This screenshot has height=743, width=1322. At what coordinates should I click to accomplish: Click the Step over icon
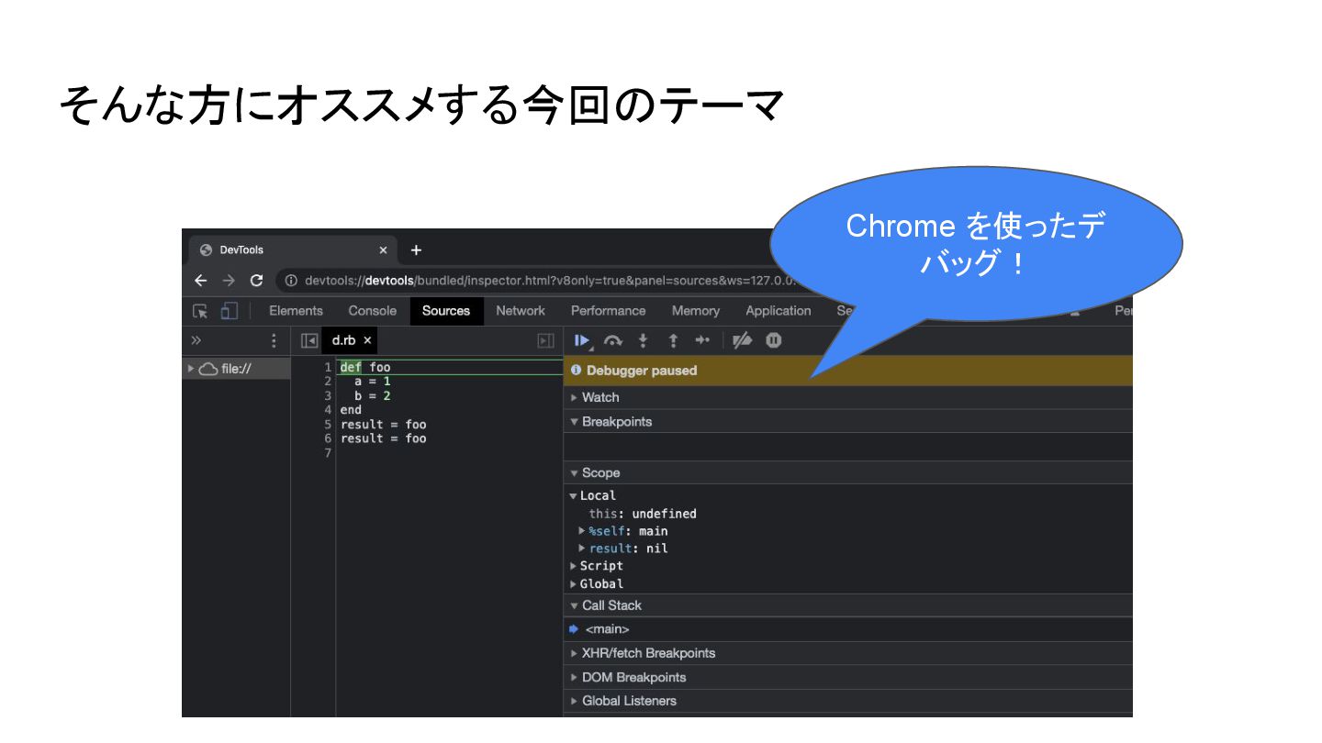pyautogui.click(x=612, y=340)
